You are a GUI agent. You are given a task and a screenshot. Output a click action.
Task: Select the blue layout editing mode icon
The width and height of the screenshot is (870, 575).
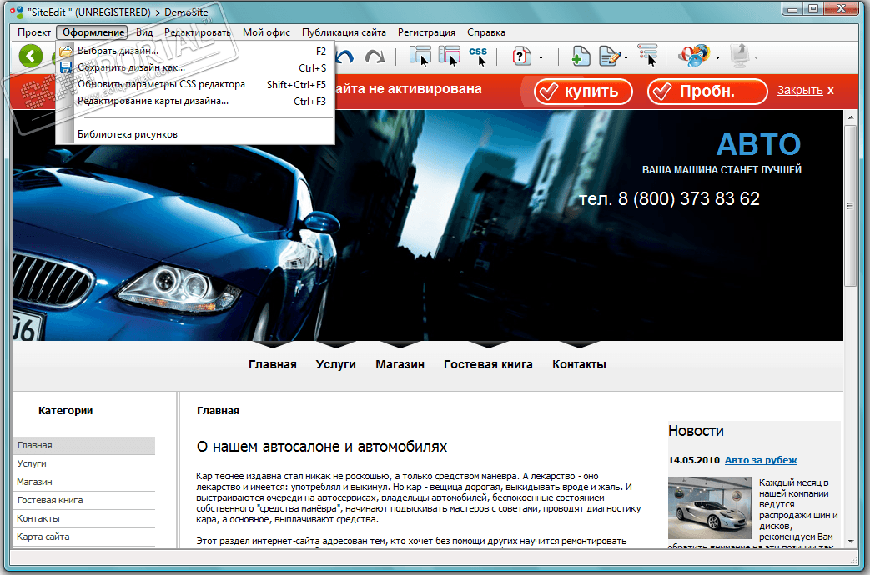click(x=420, y=56)
